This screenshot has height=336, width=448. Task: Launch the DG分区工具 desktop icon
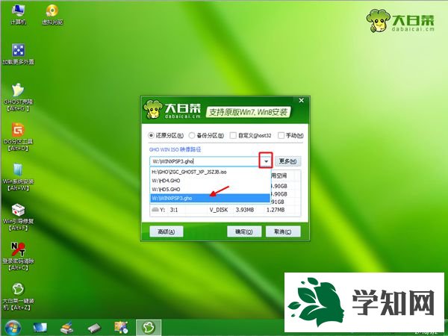click(x=18, y=137)
